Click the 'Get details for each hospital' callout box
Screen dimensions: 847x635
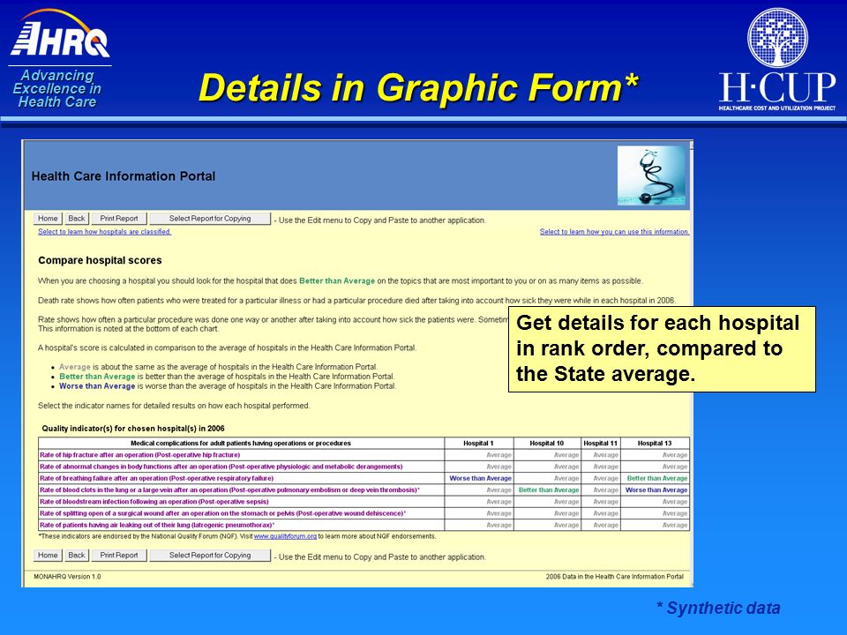click(662, 349)
